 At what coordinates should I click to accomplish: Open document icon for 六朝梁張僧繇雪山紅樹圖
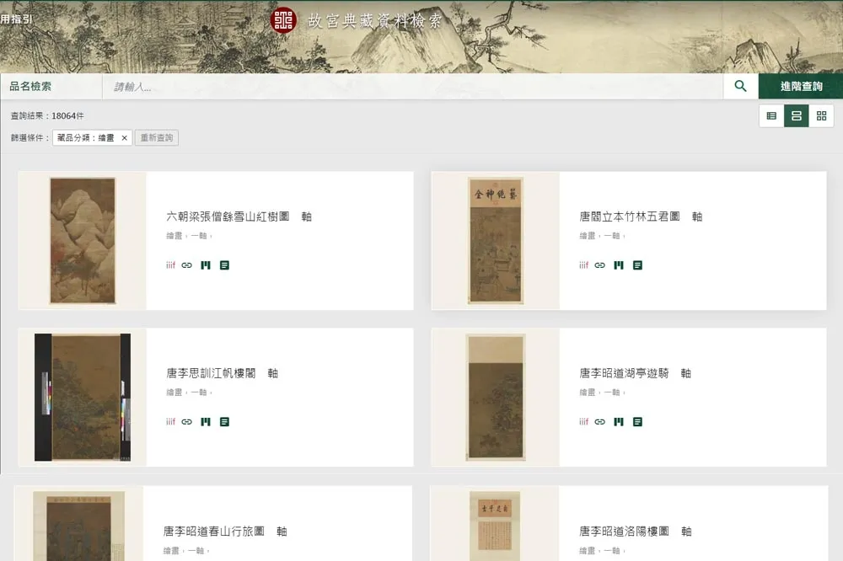[x=225, y=264]
